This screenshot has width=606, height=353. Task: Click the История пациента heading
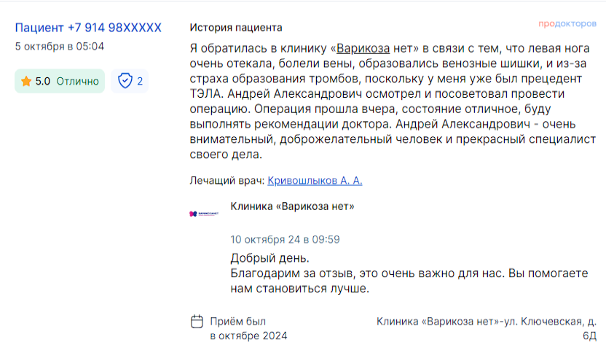(x=236, y=28)
